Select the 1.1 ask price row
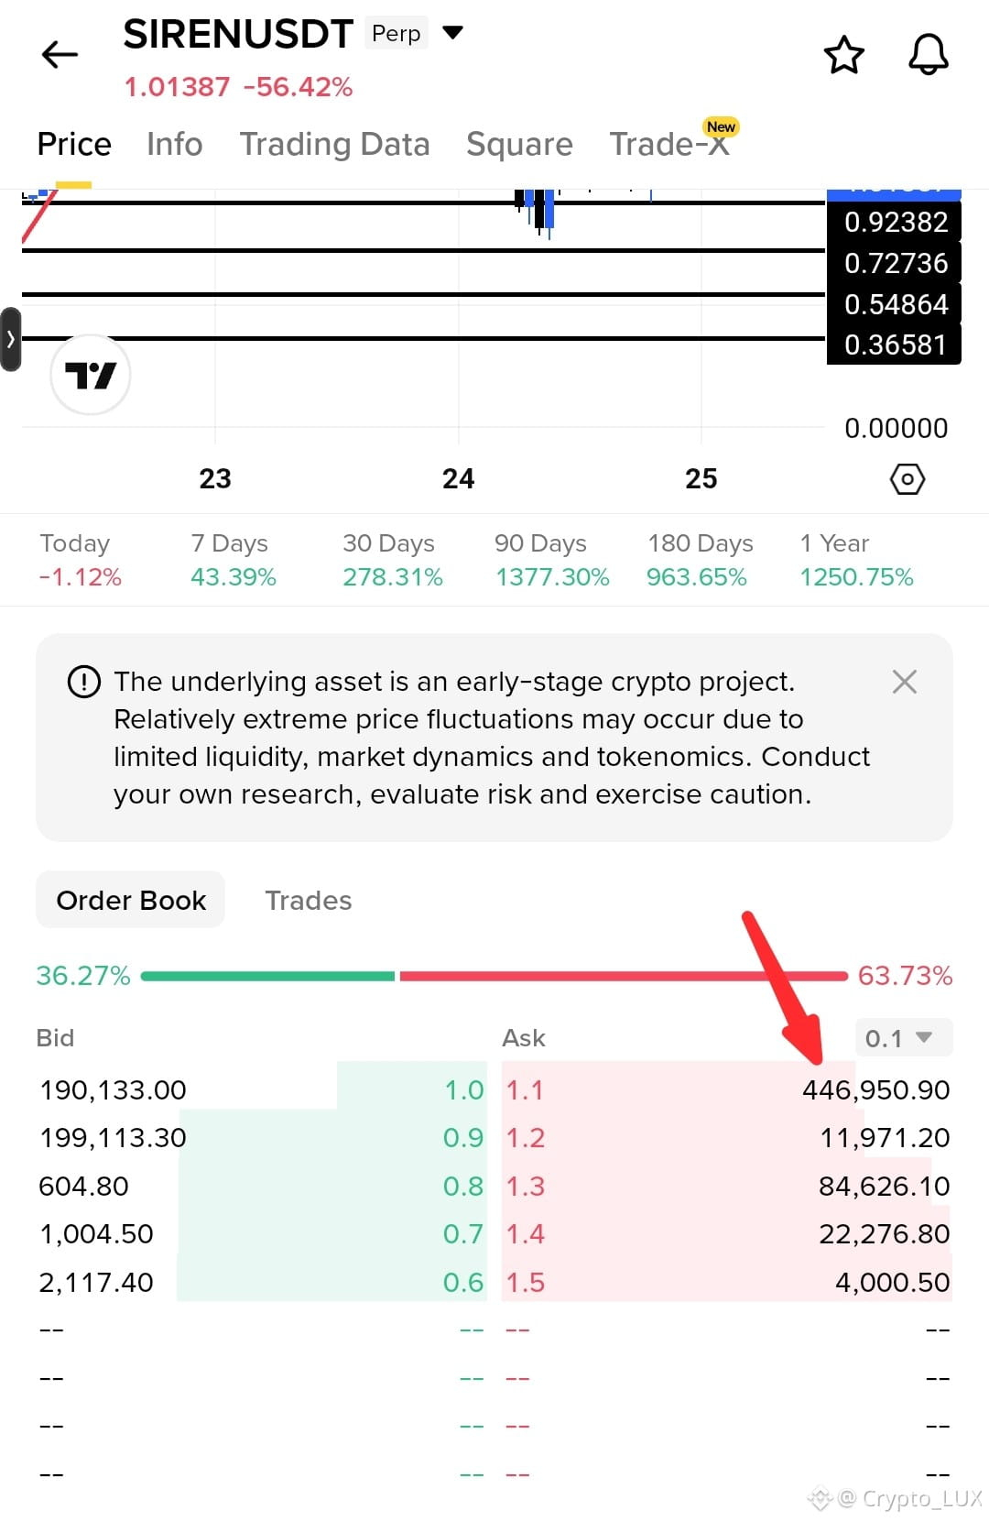 (727, 1089)
